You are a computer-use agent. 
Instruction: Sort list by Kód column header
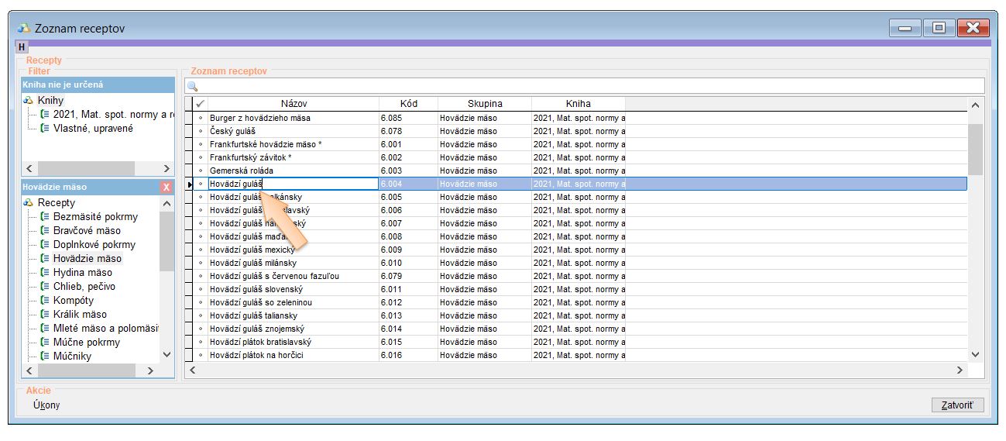click(x=408, y=104)
